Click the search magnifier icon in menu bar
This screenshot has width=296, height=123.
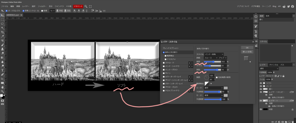tap(86, 6)
